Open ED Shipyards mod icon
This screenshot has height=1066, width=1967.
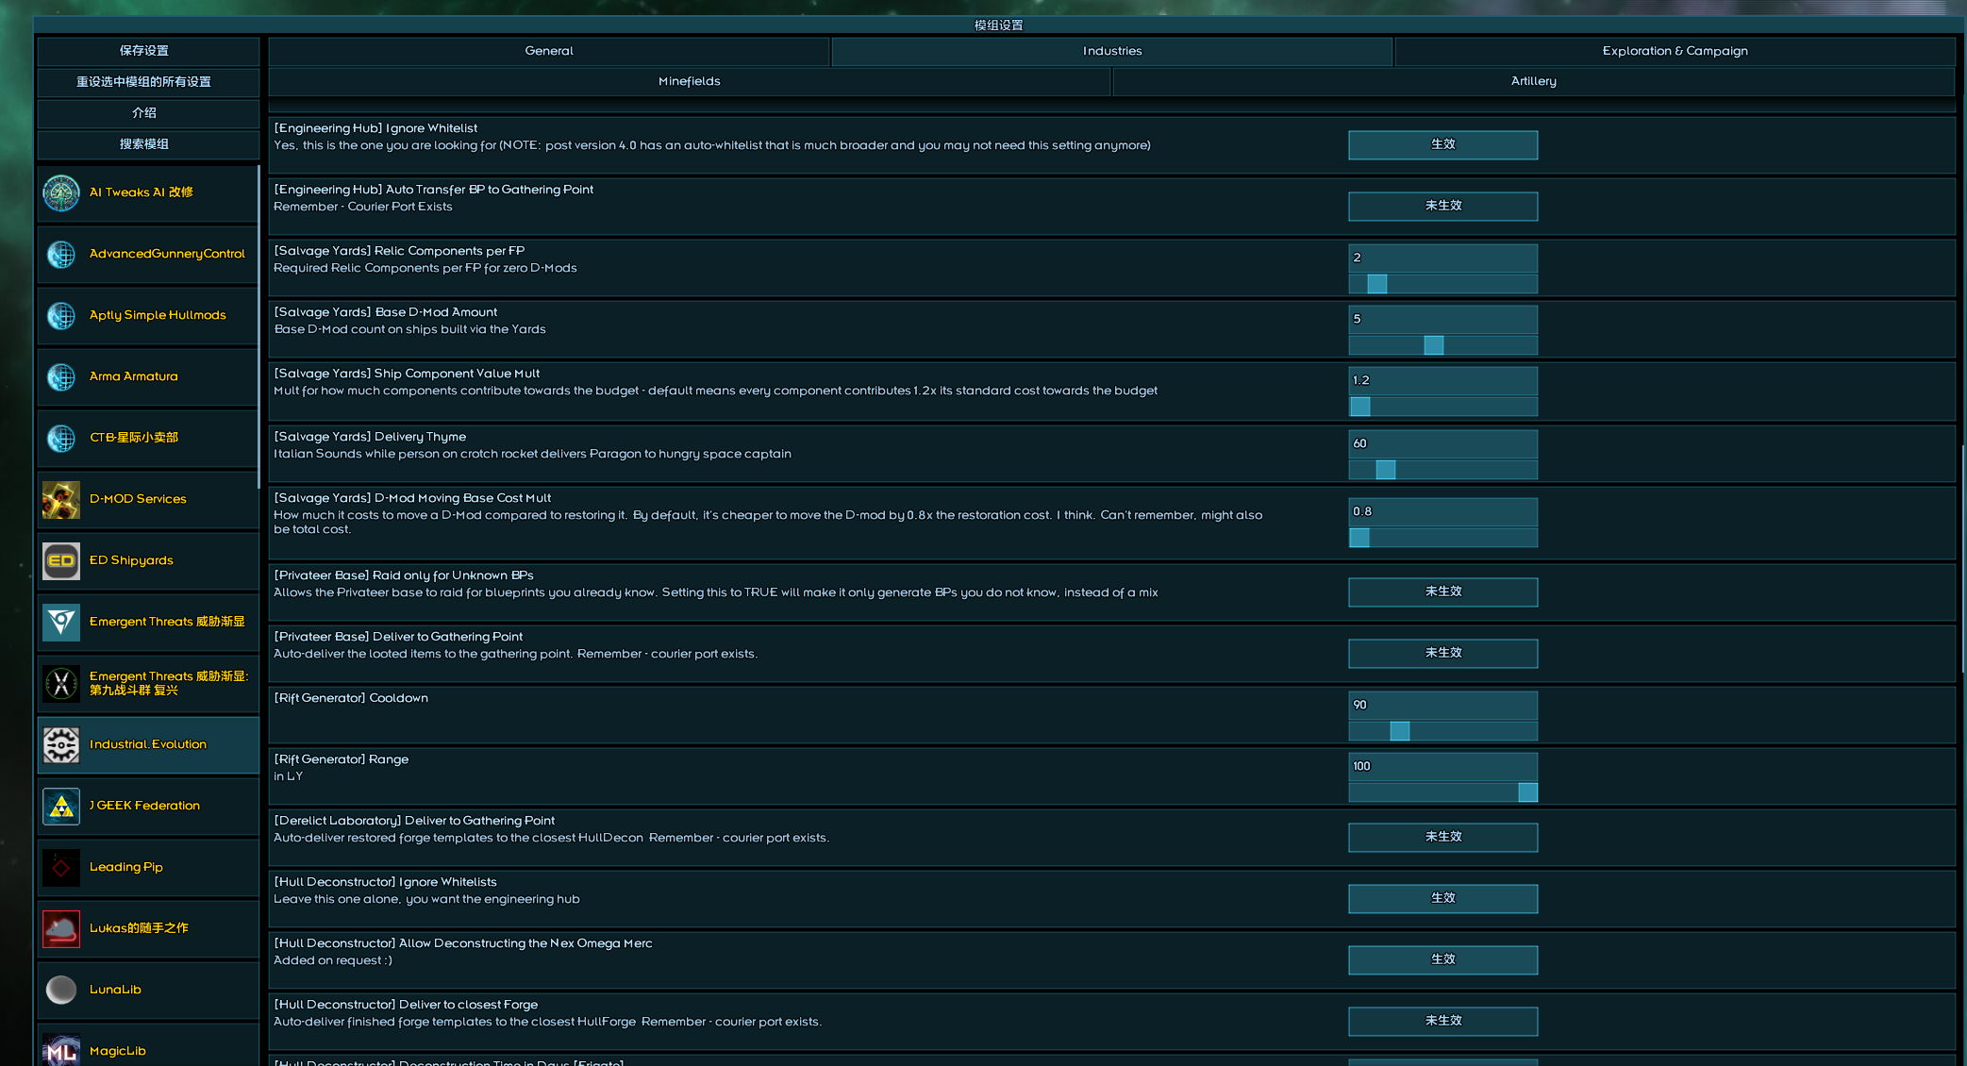61,561
